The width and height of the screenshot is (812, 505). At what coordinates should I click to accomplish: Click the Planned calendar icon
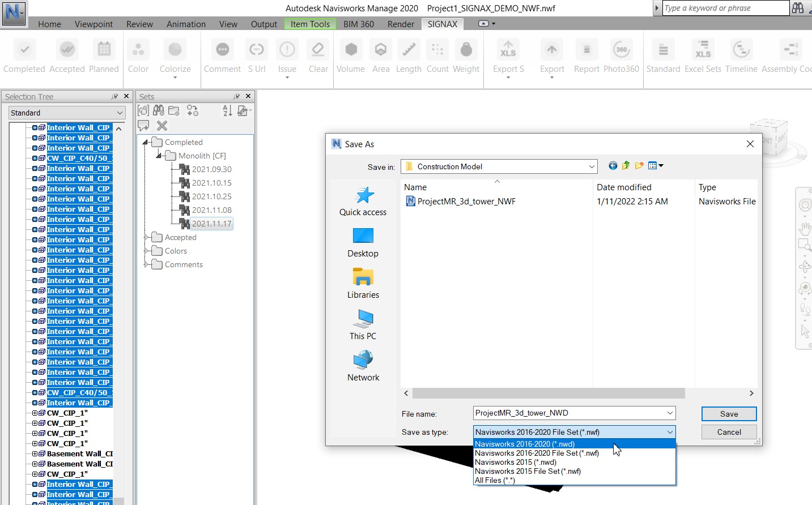pos(104,50)
